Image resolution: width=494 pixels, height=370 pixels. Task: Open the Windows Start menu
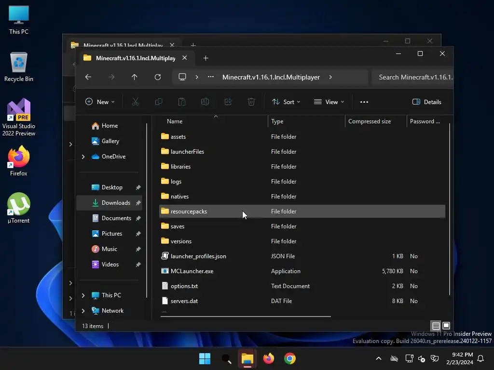pos(205,358)
